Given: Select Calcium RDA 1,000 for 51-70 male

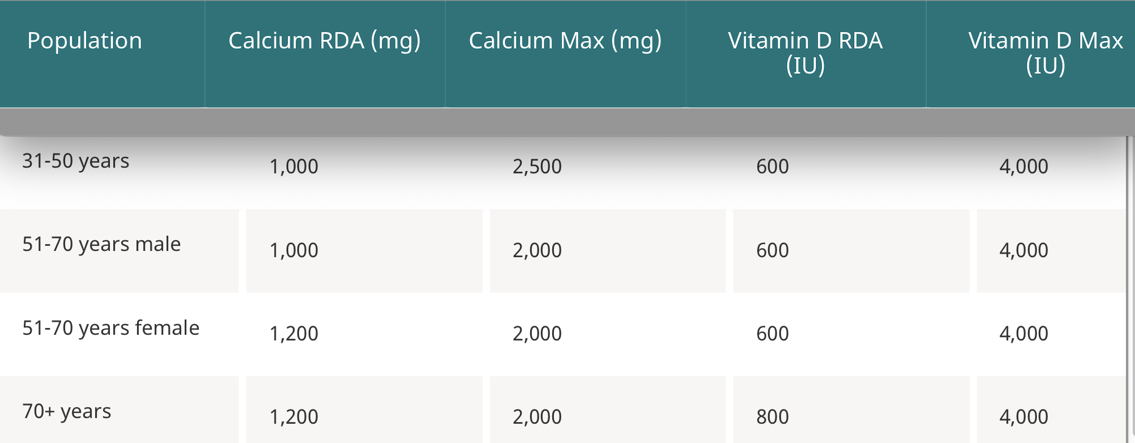Looking at the screenshot, I should 294,250.
